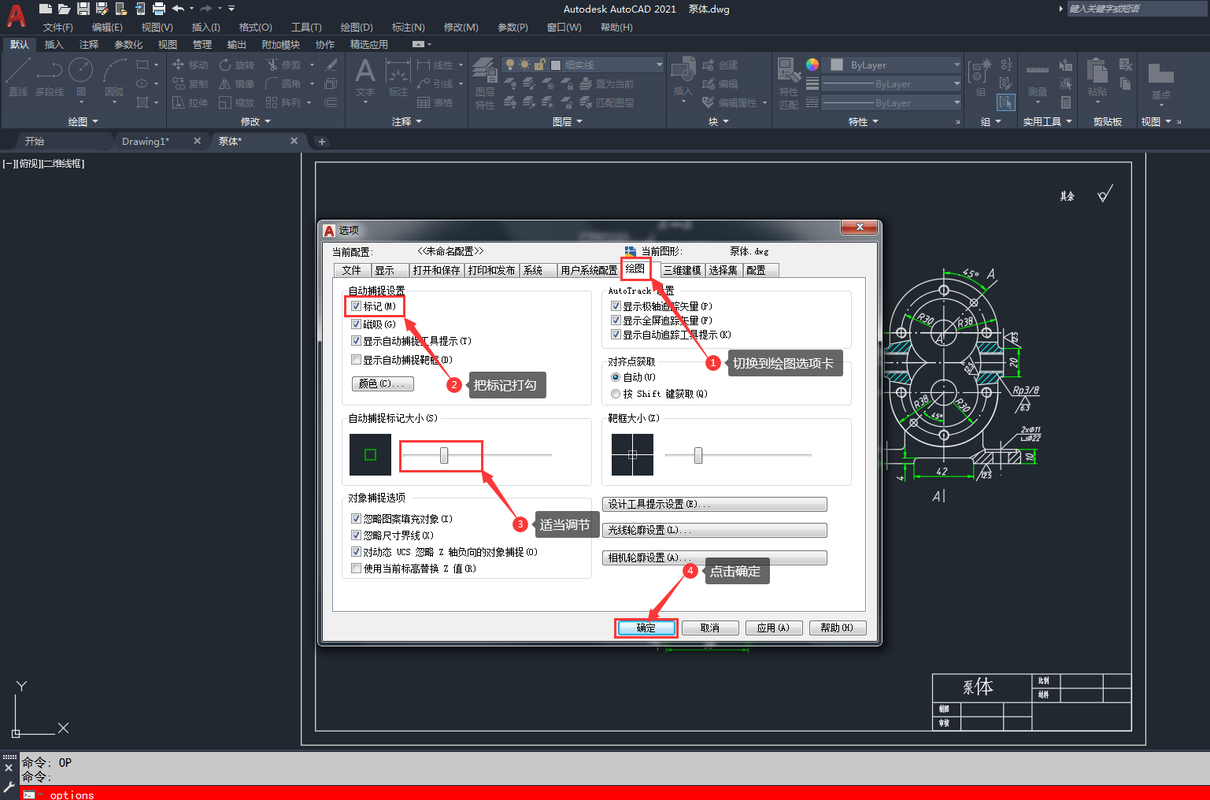This screenshot has width=1210, height=800.
Task: Toggle the 磁吸(G) checkbox
Action: (356, 324)
